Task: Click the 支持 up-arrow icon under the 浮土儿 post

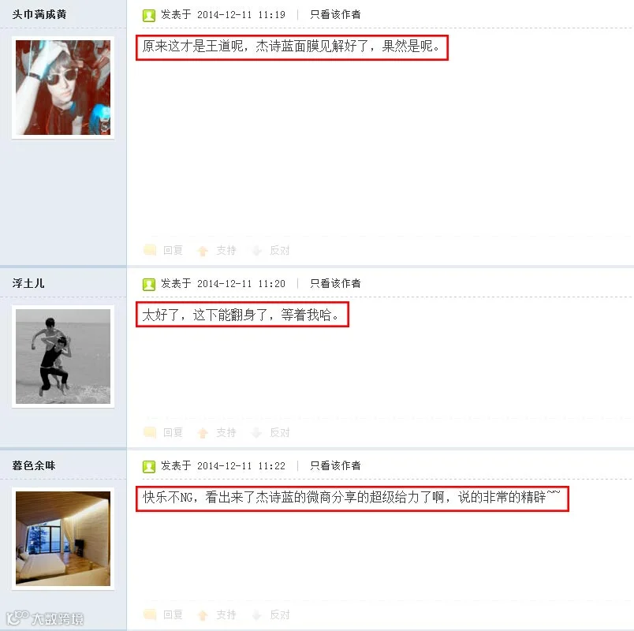Action: coord(203,433)
